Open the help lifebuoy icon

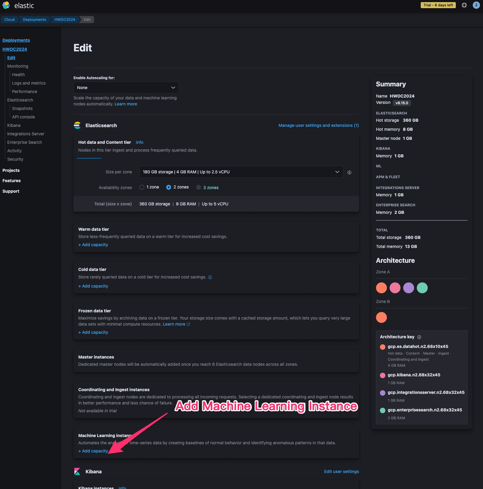click(x=464, y=5)
